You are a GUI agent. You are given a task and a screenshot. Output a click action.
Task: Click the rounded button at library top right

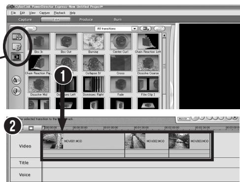tap(159, 29)
